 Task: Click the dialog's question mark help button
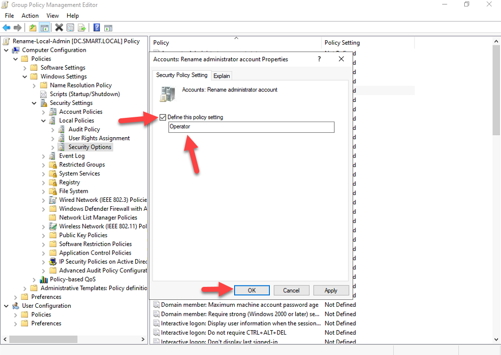(x=319, y=59)
